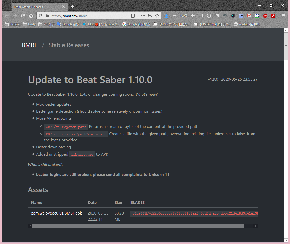This screenshot has height=244, width=290.
Task: Open MMDツイステ niconico bookmark
Action: (x=172, y=24)
